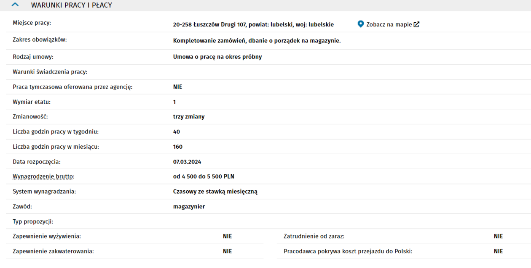Screen dimensions: 531x268
Task: Click the Czasowy ze stawką miesięczną value
Action: (x=215, y=192)
